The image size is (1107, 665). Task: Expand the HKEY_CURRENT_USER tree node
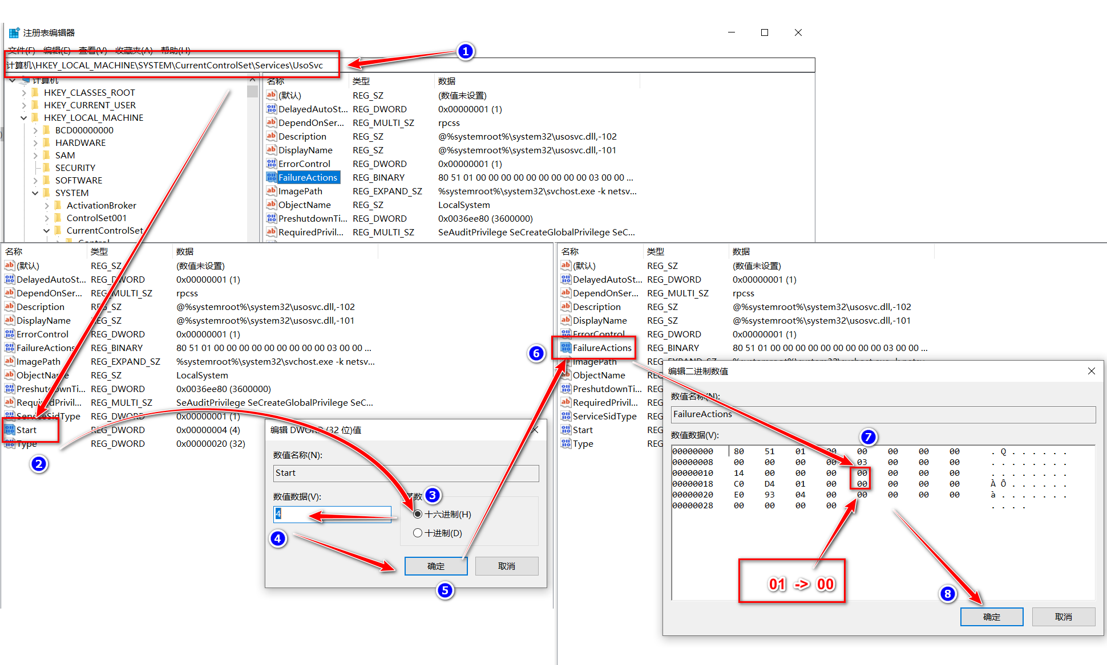(x=23, y=105)
